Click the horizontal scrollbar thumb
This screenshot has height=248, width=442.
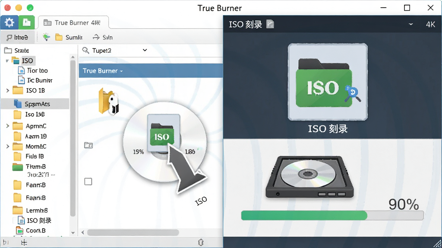pos(133,232)
